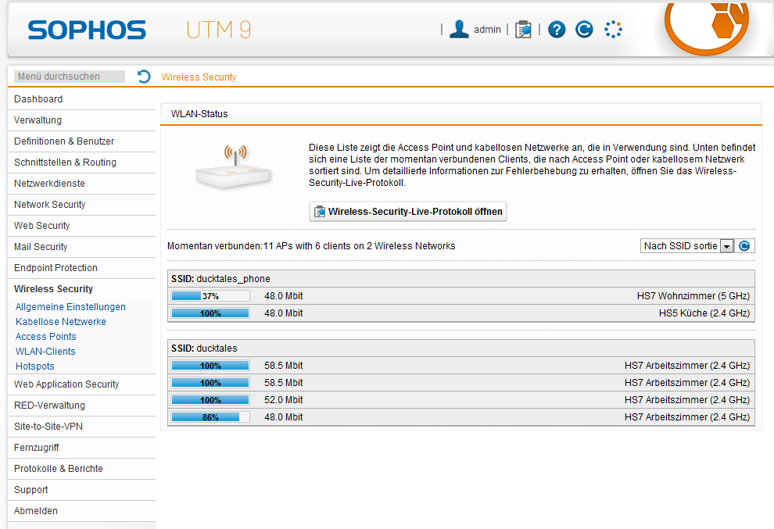Refresh client list beside the sort dropdown

[x=744, y=246]
